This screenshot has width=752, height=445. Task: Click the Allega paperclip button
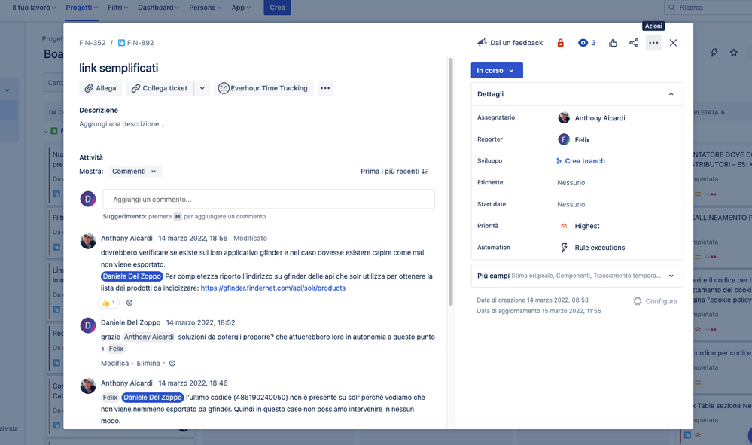click(100, 88)
